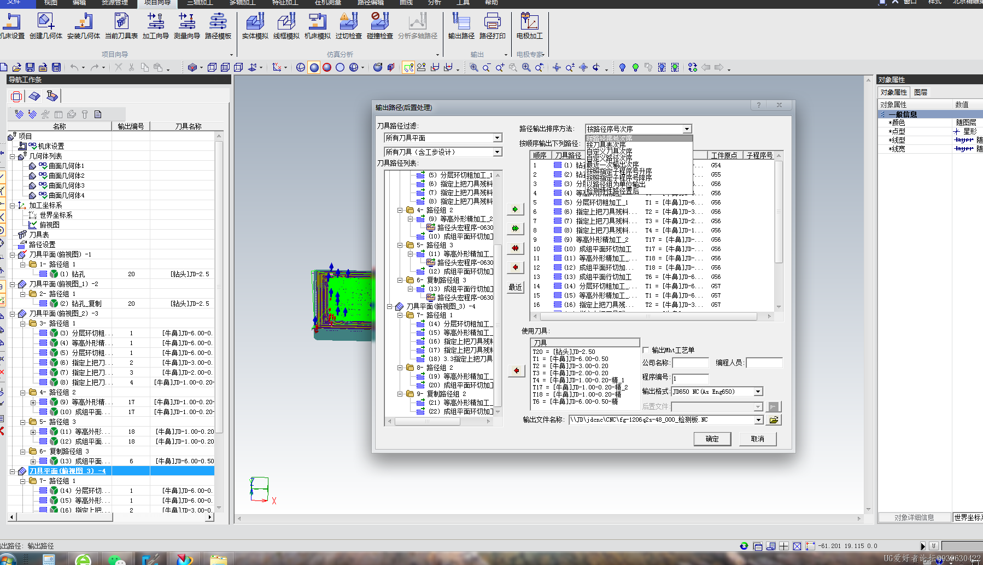Open the 路径编辑 ribbon tab
983x565 pixels.
371,3
